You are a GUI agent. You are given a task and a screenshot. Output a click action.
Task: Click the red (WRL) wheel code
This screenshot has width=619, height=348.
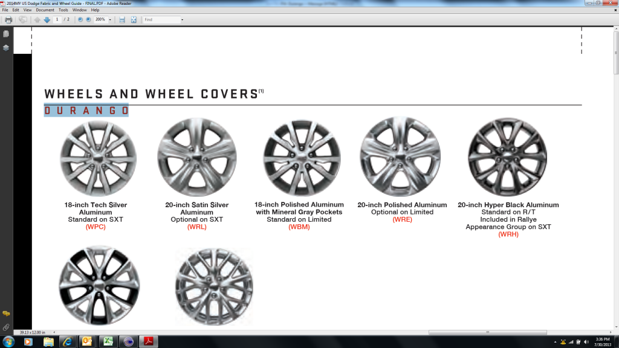(197, 227)
